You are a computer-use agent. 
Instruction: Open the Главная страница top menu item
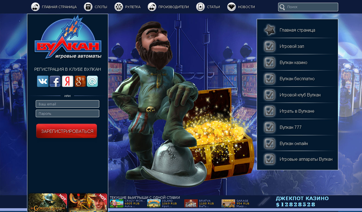(59, 7)
